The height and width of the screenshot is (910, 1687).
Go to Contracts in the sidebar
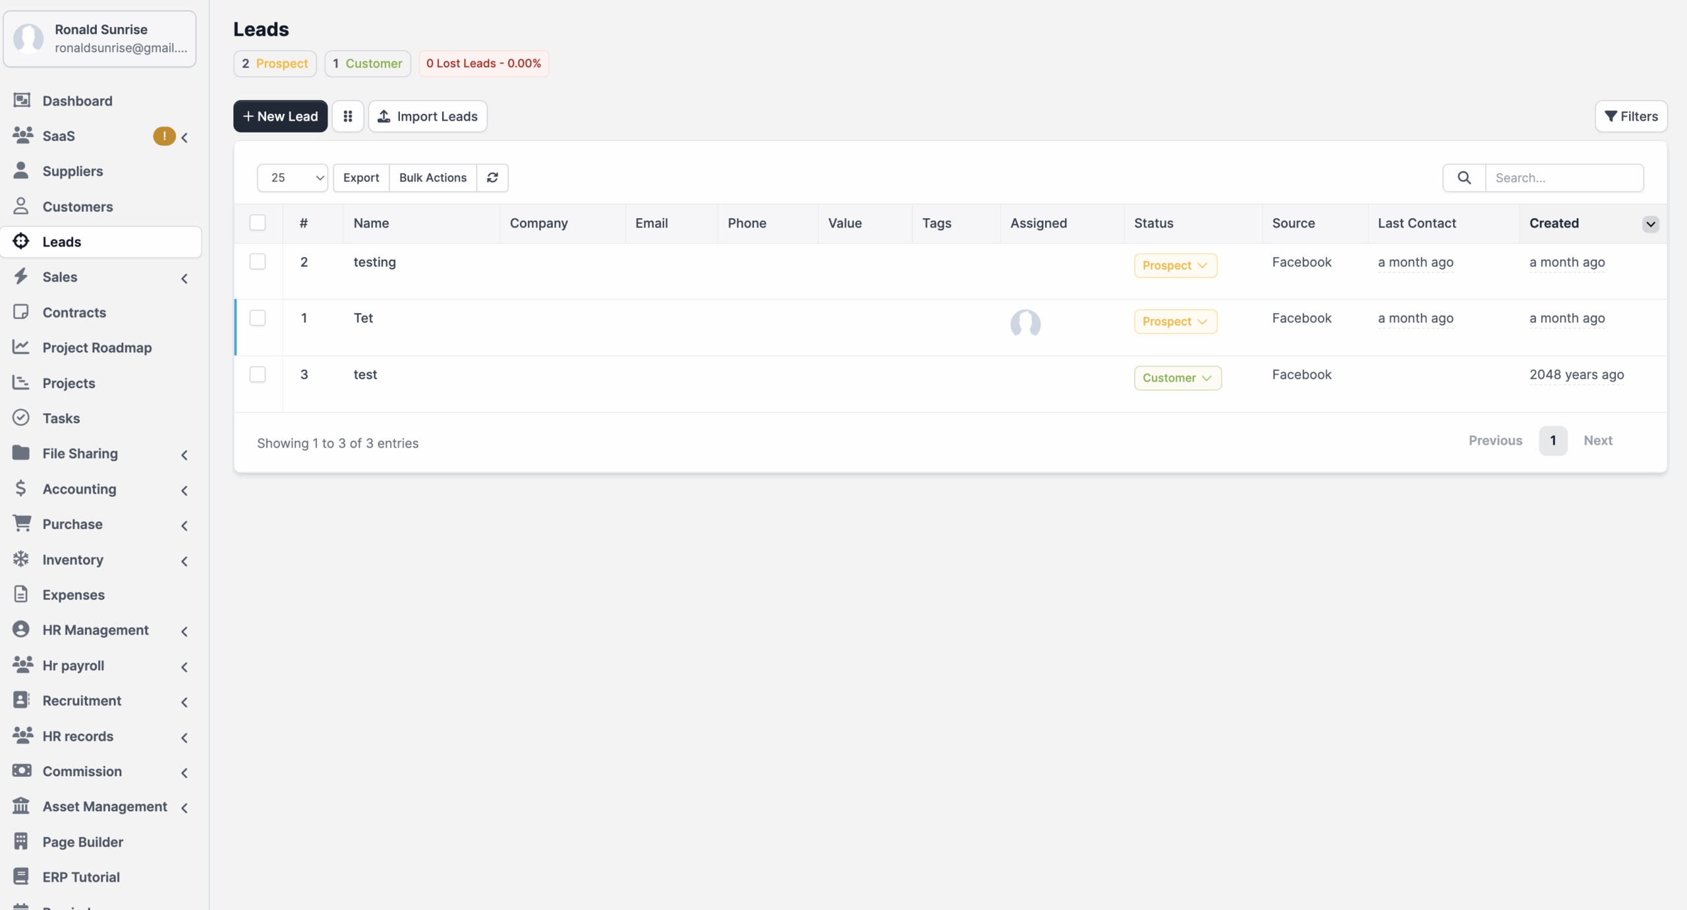(74, 312)
